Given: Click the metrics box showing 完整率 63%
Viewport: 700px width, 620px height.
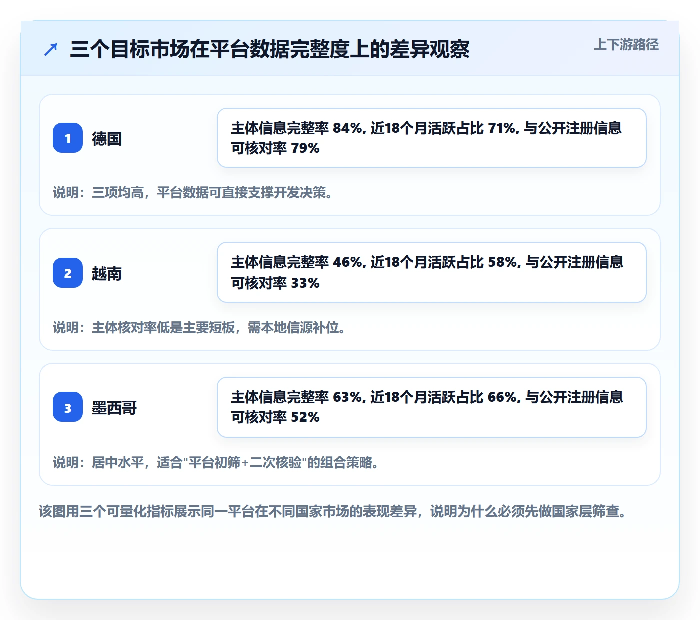Looking at the screenshot, I should click(432, 407).
